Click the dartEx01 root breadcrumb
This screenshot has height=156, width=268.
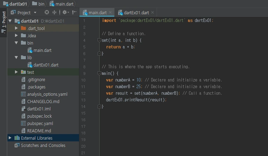coord(16,4)
